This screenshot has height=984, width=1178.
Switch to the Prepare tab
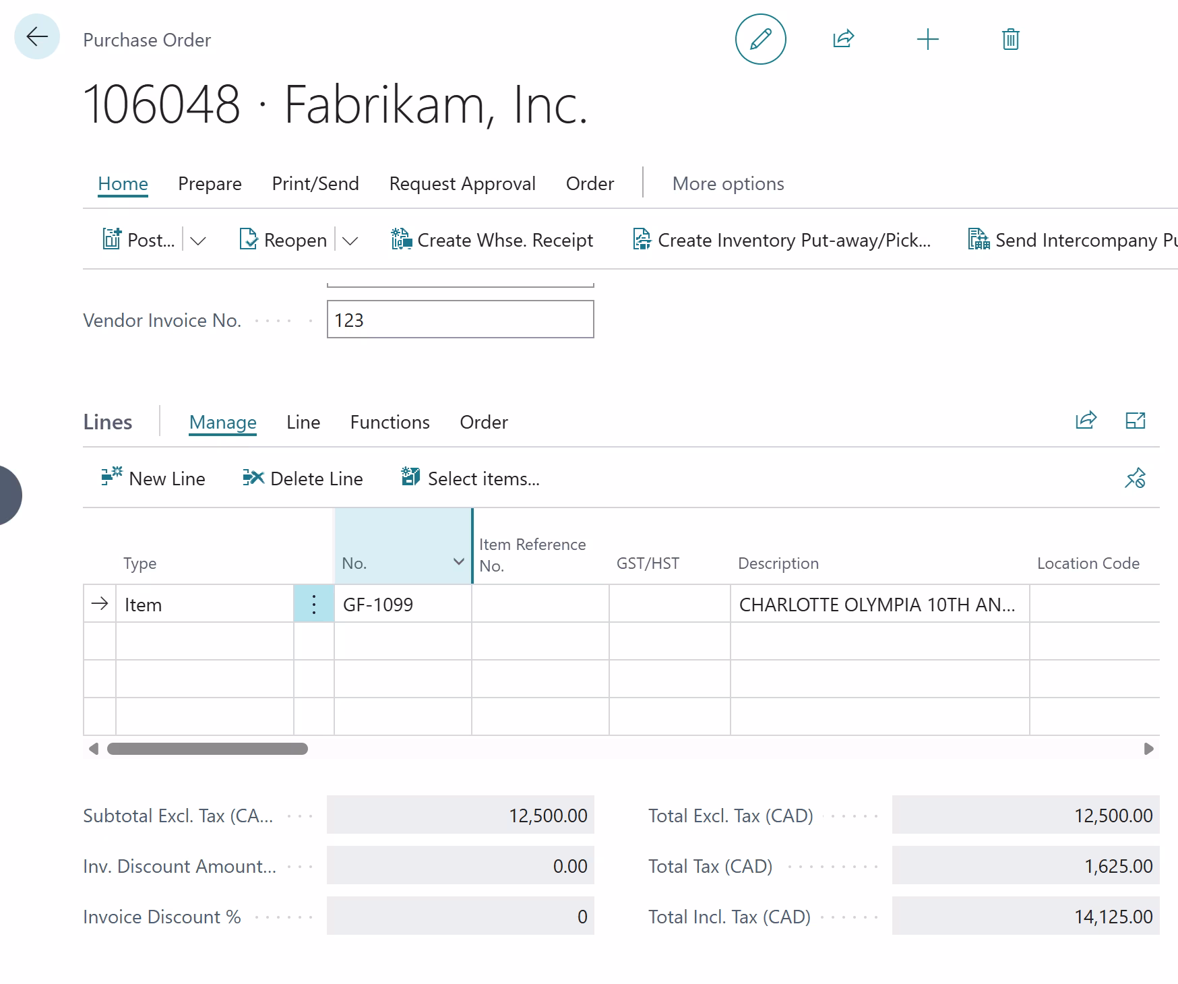click(210, 183)
